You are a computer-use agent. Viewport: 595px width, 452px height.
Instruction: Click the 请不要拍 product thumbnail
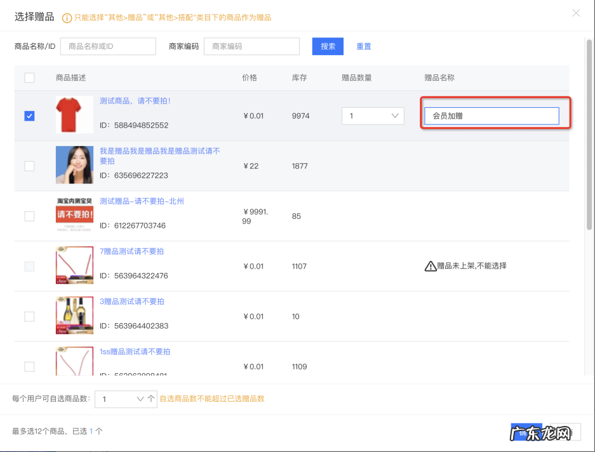(74, 215)
